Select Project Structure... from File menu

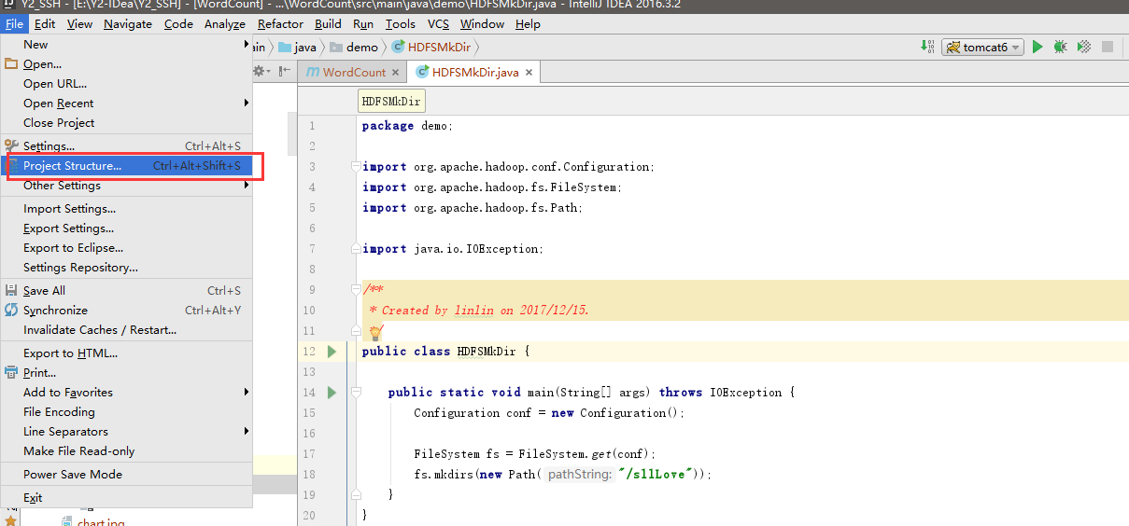coord(72,166)
